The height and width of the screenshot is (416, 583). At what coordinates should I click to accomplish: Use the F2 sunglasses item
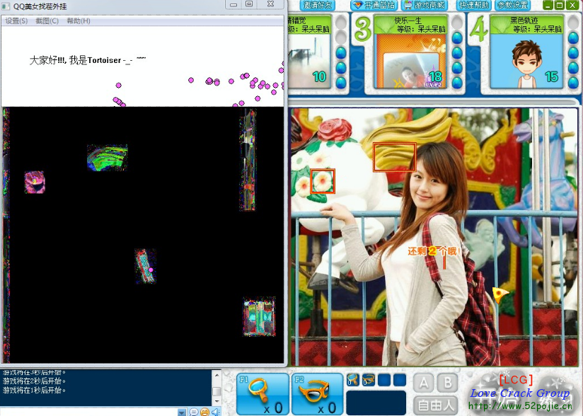[317, 394]
